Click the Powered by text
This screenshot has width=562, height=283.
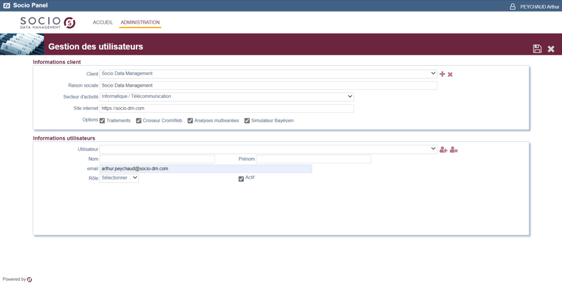(14, 280)
